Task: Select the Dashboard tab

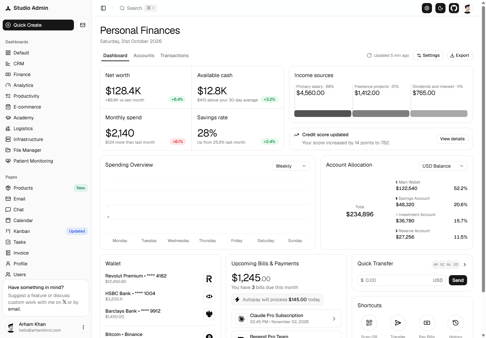Action: coord(115,55)
